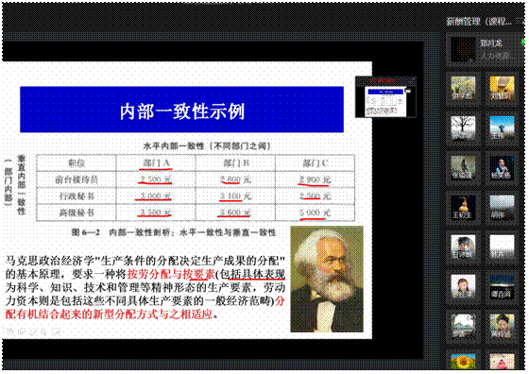Click the Karl Marx portrait on slide
Screen dimensions: 529x374
point(327,279)
